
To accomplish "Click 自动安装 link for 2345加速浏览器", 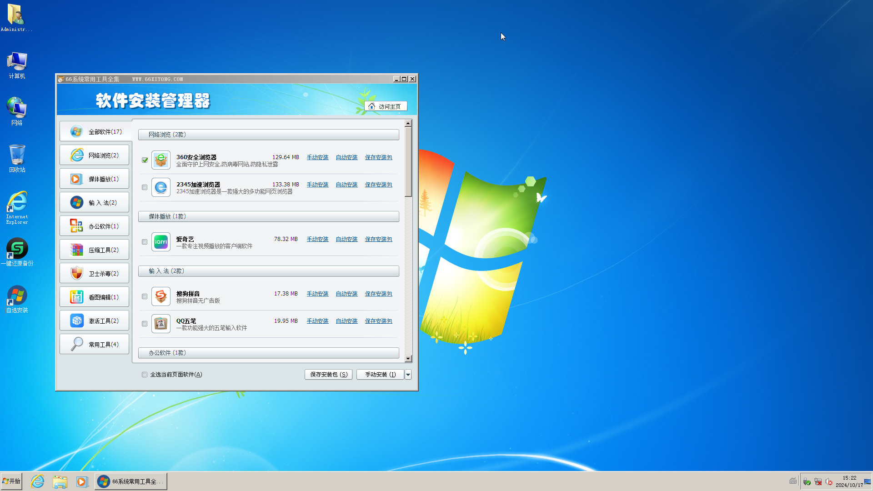I will click(346, 185).
